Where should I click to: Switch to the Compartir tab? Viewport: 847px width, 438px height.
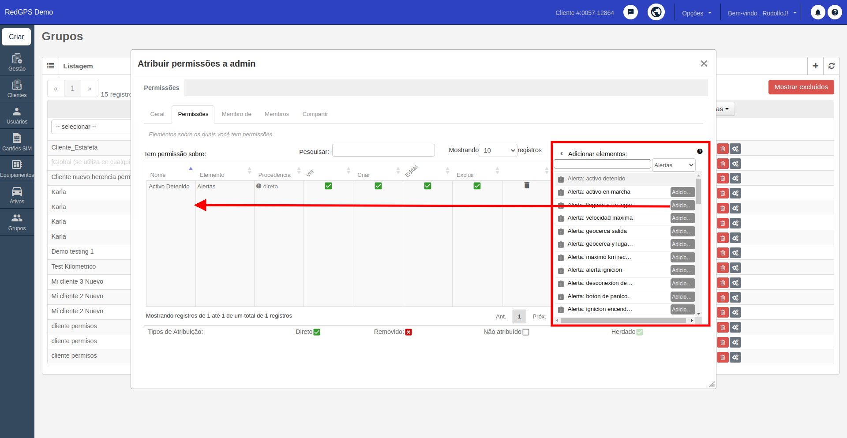[315, 114]
